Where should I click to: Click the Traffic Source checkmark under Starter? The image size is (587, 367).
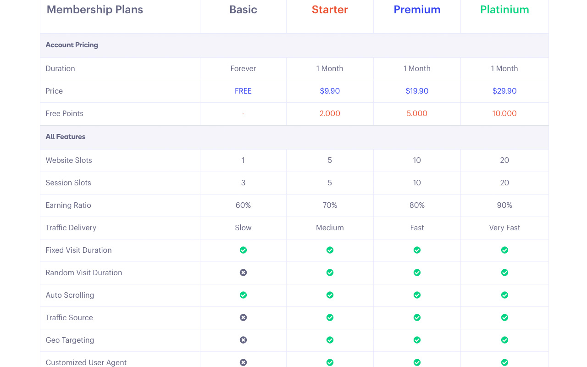coord(330,317)
